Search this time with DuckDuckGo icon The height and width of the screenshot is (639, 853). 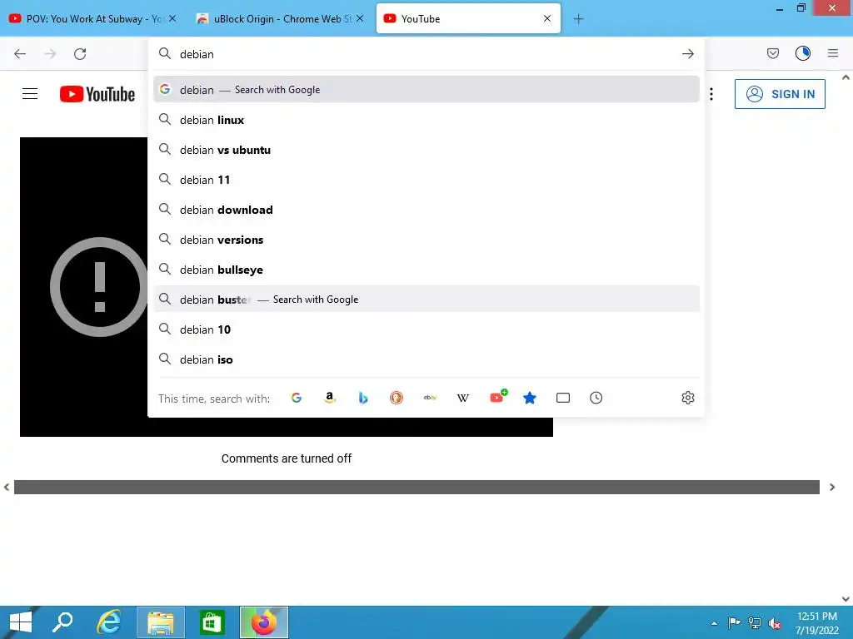click(397, 398)
